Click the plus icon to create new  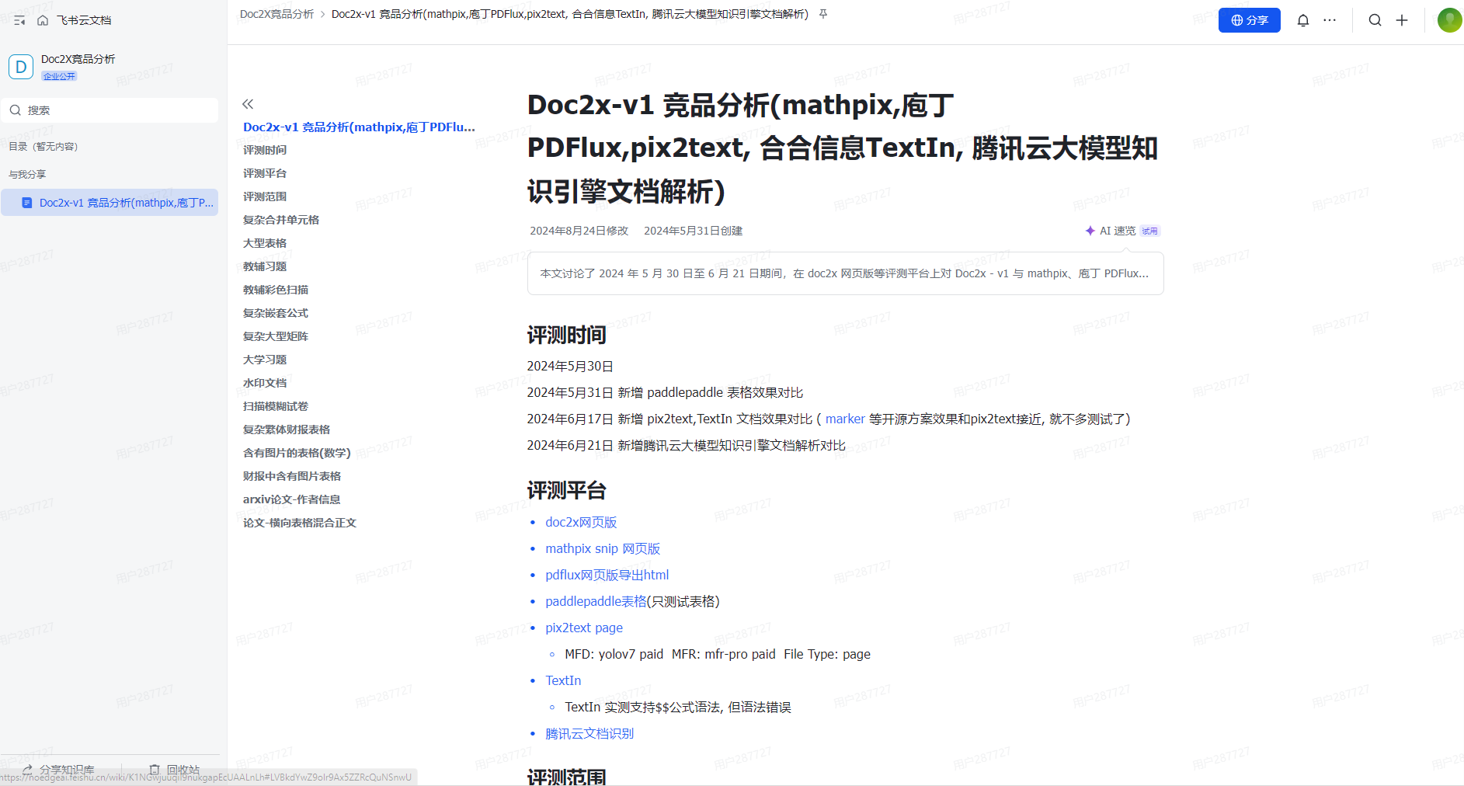pos(1401,20)
